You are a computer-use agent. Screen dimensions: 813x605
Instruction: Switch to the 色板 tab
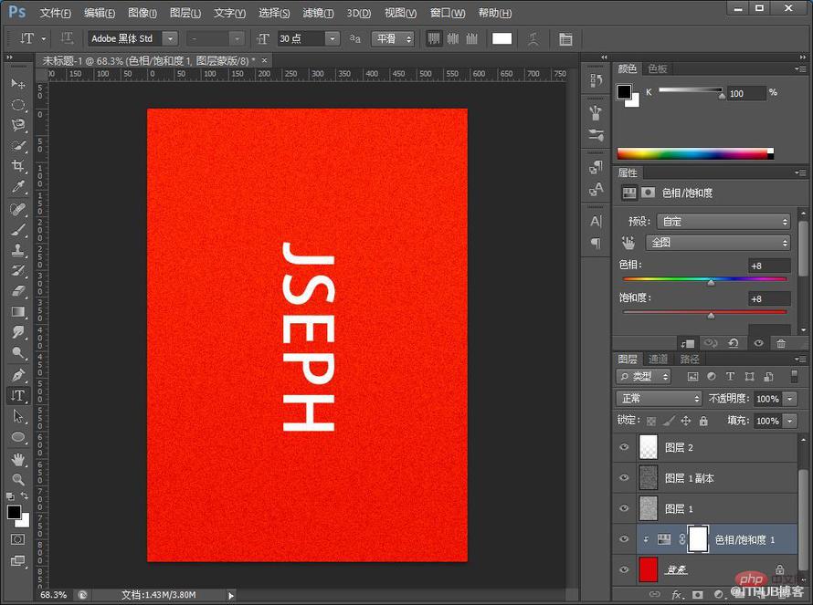[x=658, y=68]
